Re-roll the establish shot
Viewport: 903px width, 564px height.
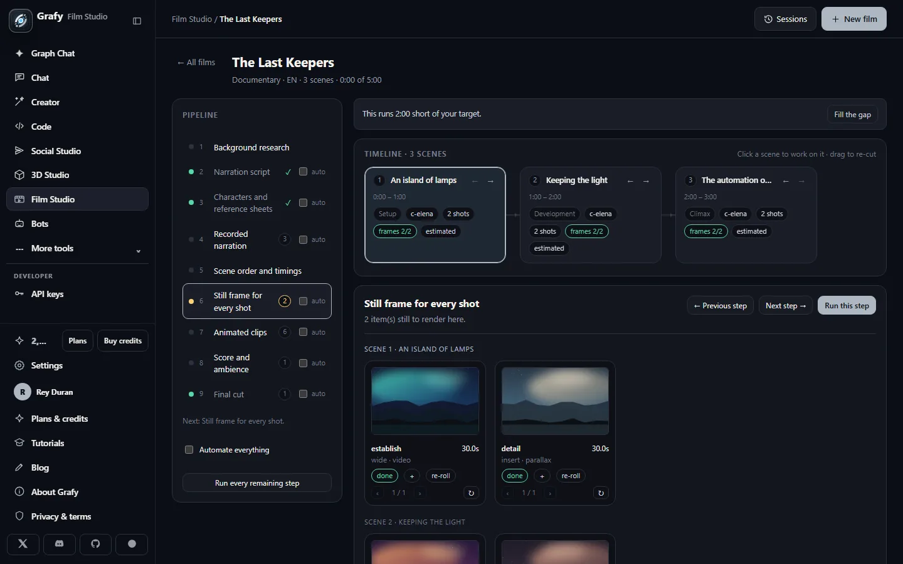click(441, 476)
